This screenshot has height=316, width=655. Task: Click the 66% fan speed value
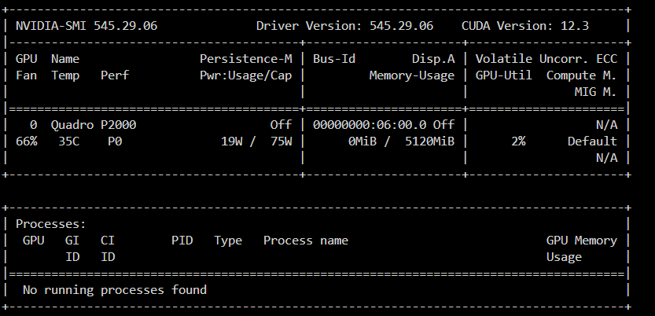(x=26, y=141)
